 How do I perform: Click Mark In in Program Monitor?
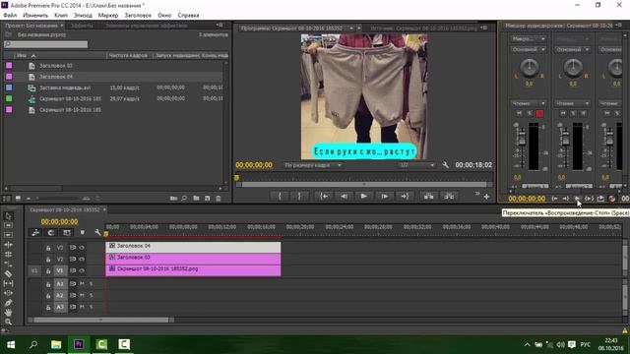coord(280,197)
